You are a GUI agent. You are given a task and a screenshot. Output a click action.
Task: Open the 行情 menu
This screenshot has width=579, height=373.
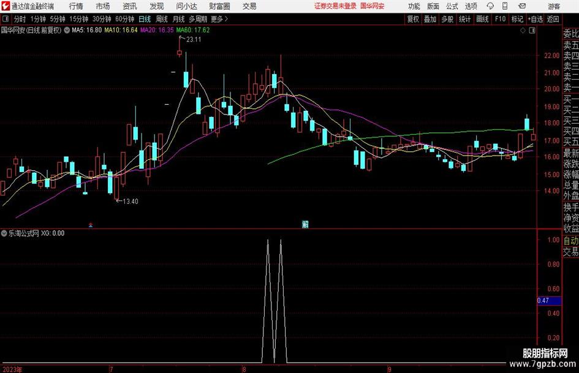(x=76, y=6)
